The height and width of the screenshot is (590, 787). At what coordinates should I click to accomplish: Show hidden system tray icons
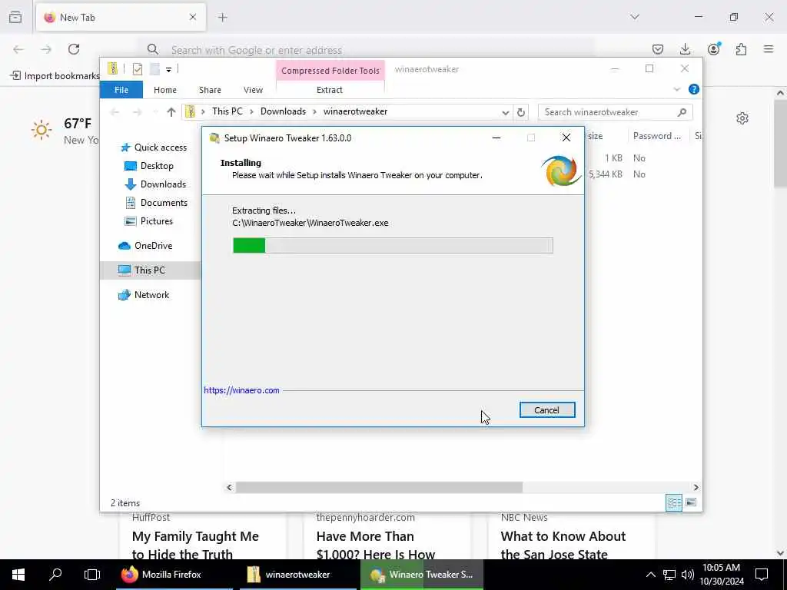[650, 575]
